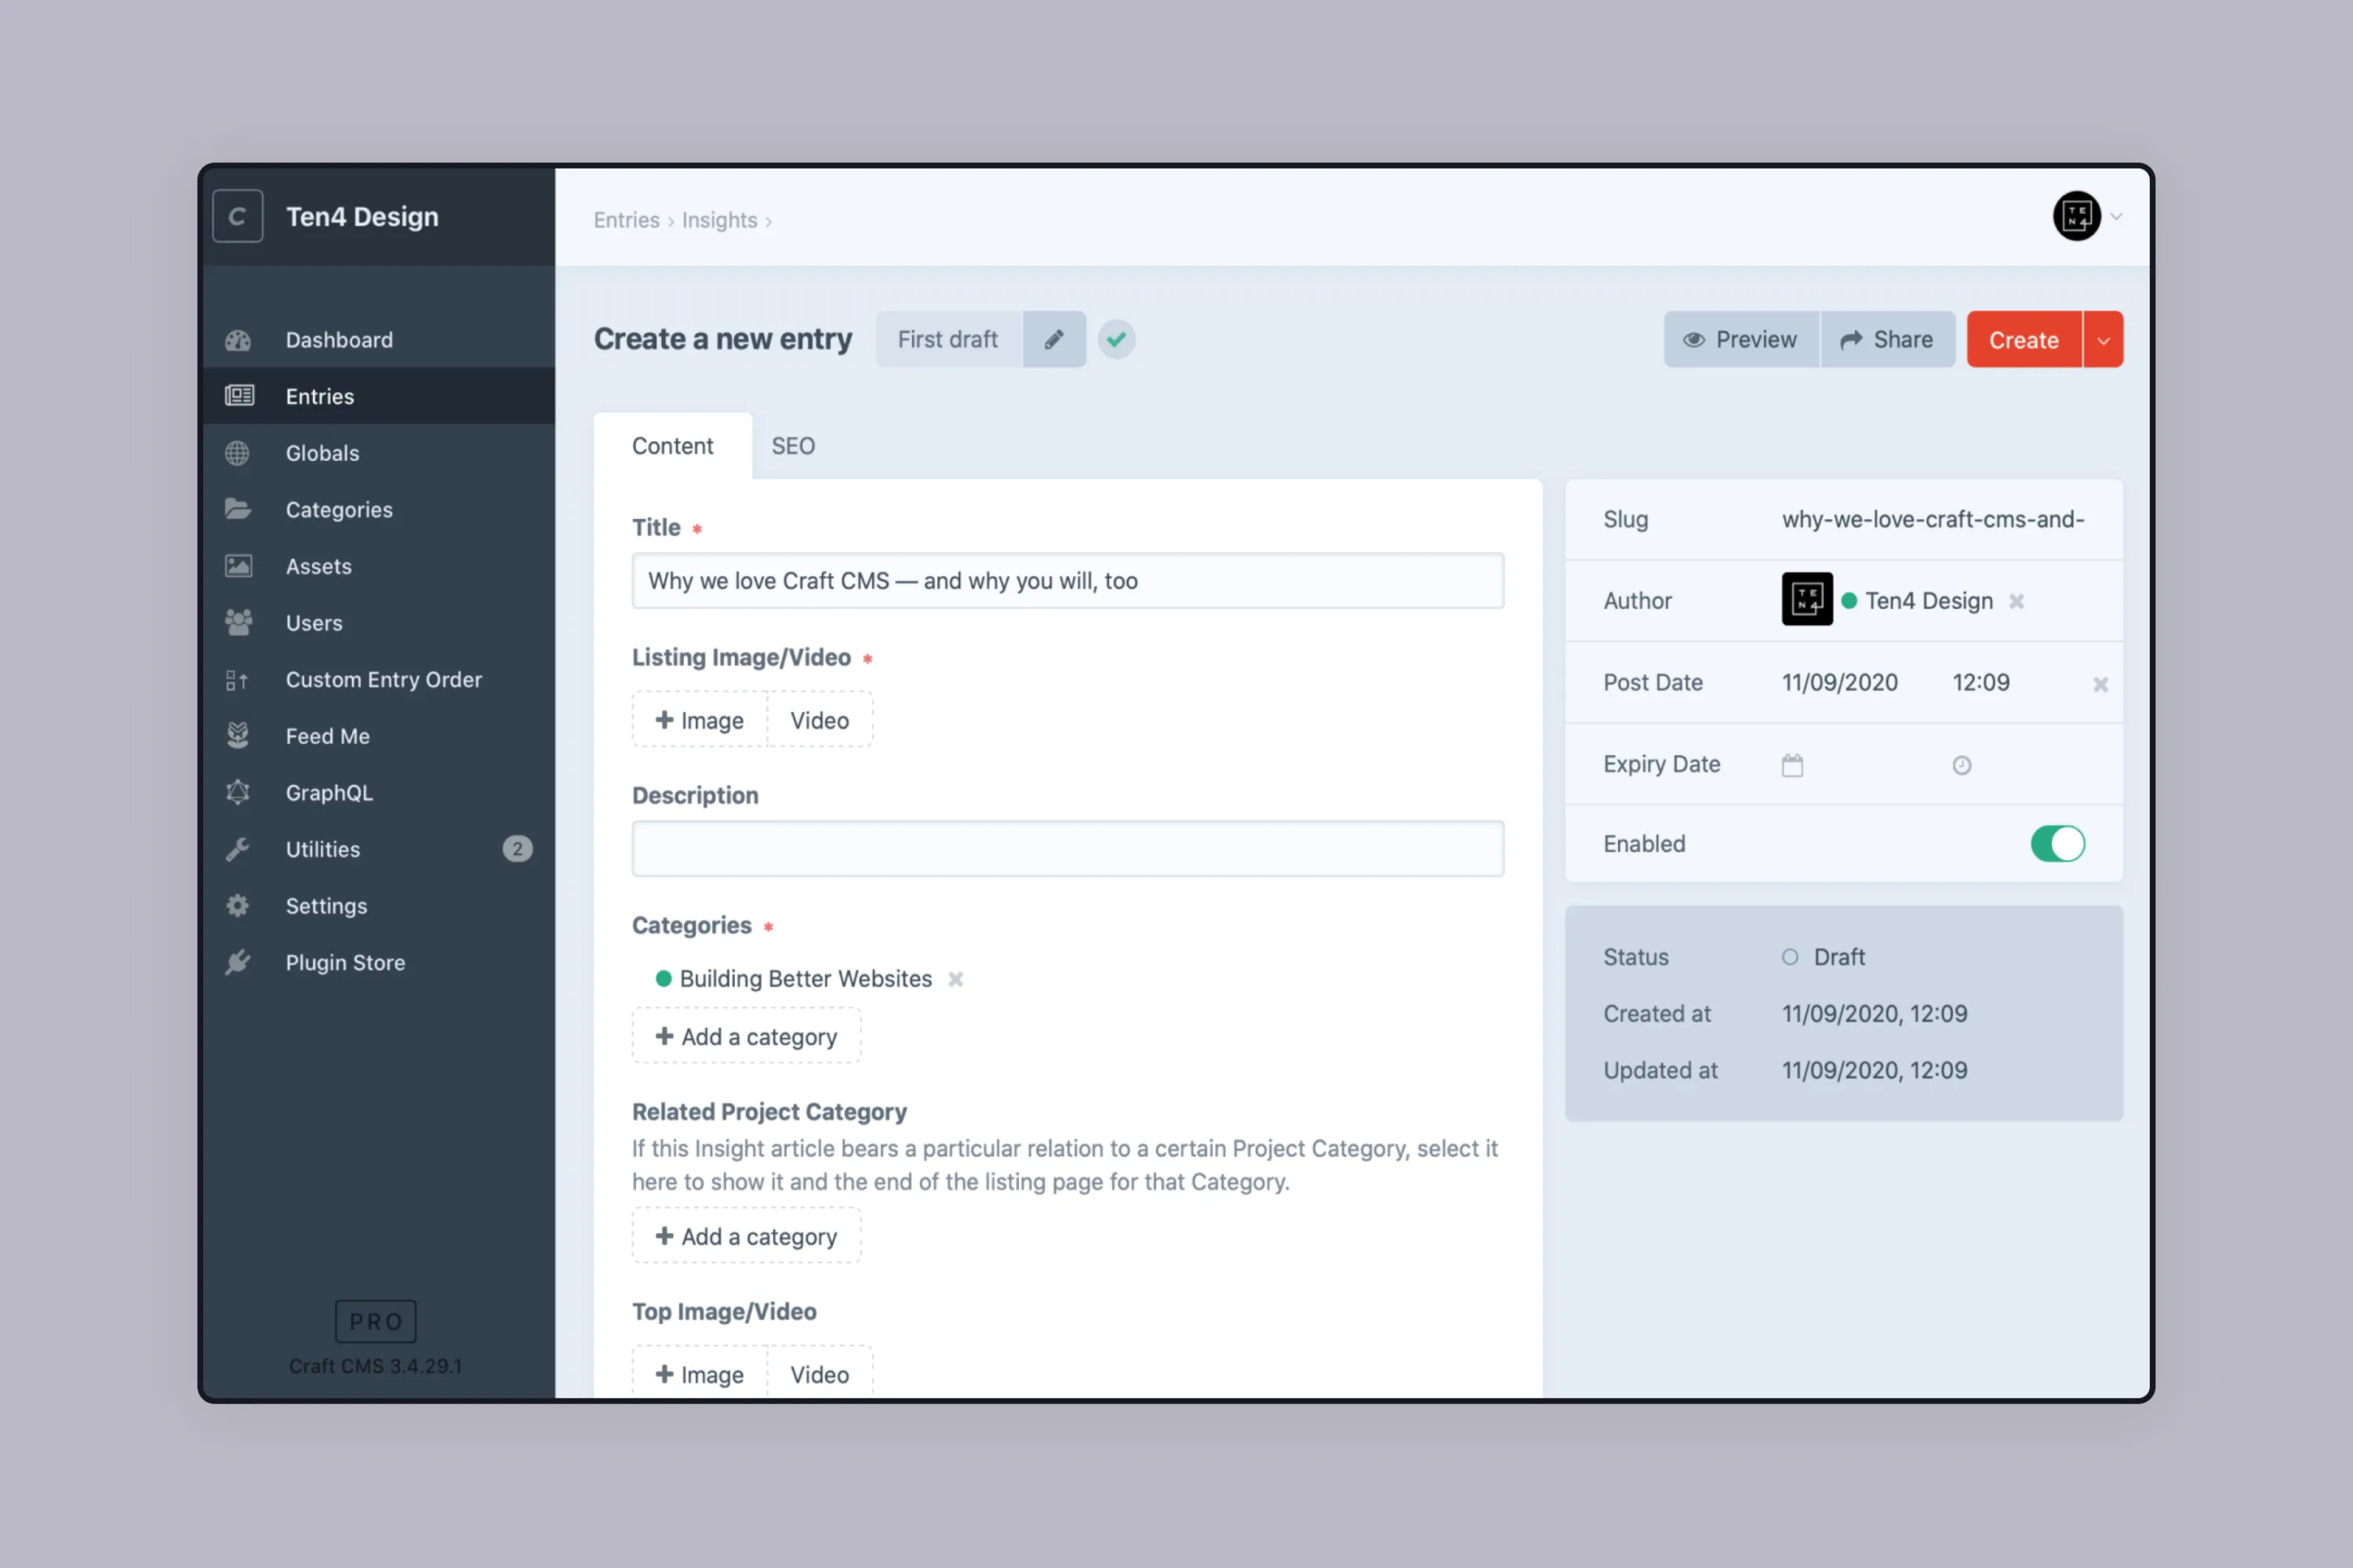Remove Building Better Websites category
Screen dimensions: 2353x1568
tap(955, 979)
